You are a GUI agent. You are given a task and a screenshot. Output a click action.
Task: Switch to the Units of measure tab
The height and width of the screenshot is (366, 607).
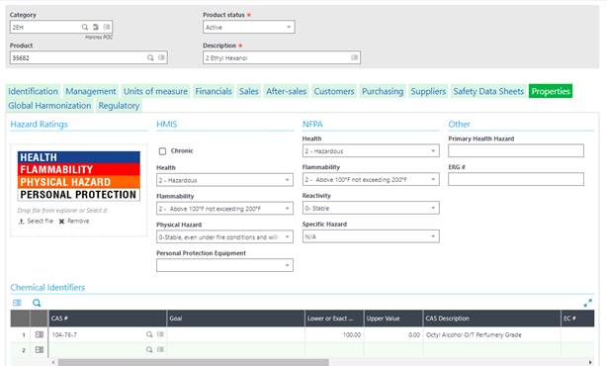(155, 91)
